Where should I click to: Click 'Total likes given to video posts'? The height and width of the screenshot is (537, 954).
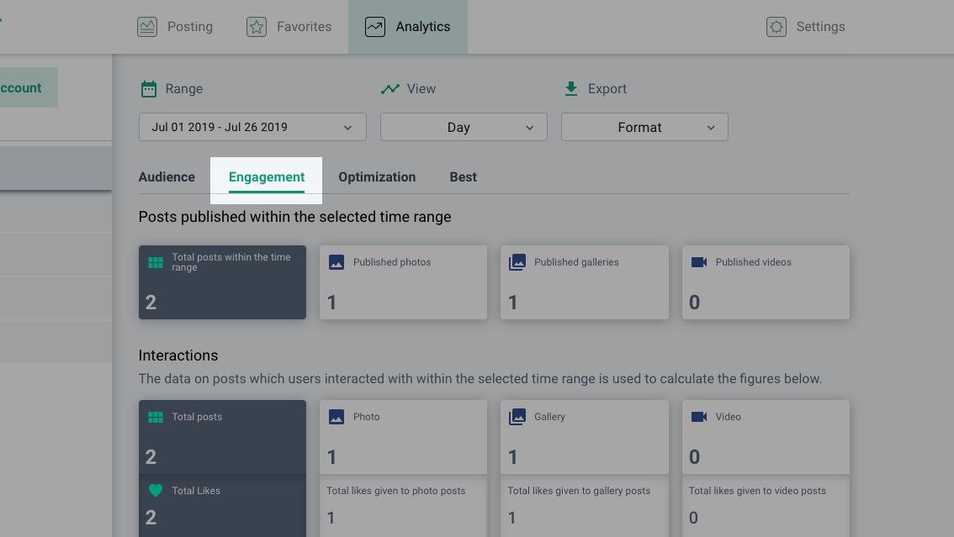click(x=757, y=491)
